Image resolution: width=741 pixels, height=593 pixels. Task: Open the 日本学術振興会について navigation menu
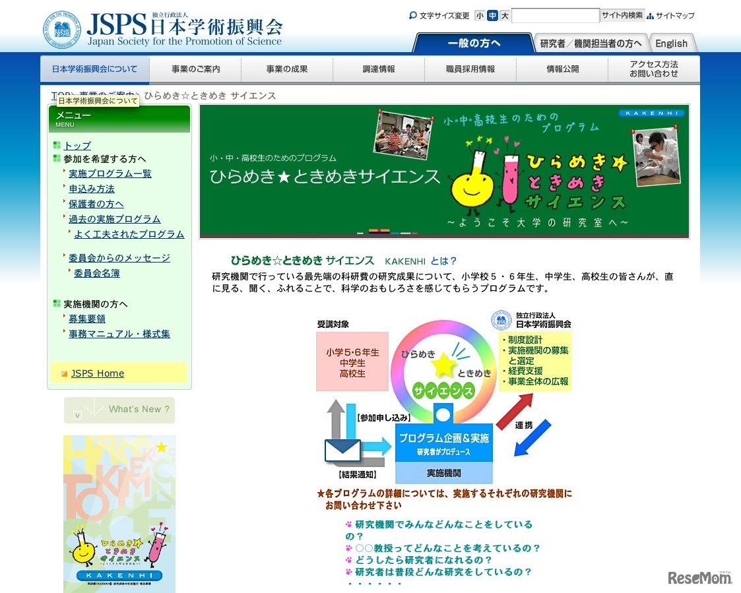click(x=95, y=69)
